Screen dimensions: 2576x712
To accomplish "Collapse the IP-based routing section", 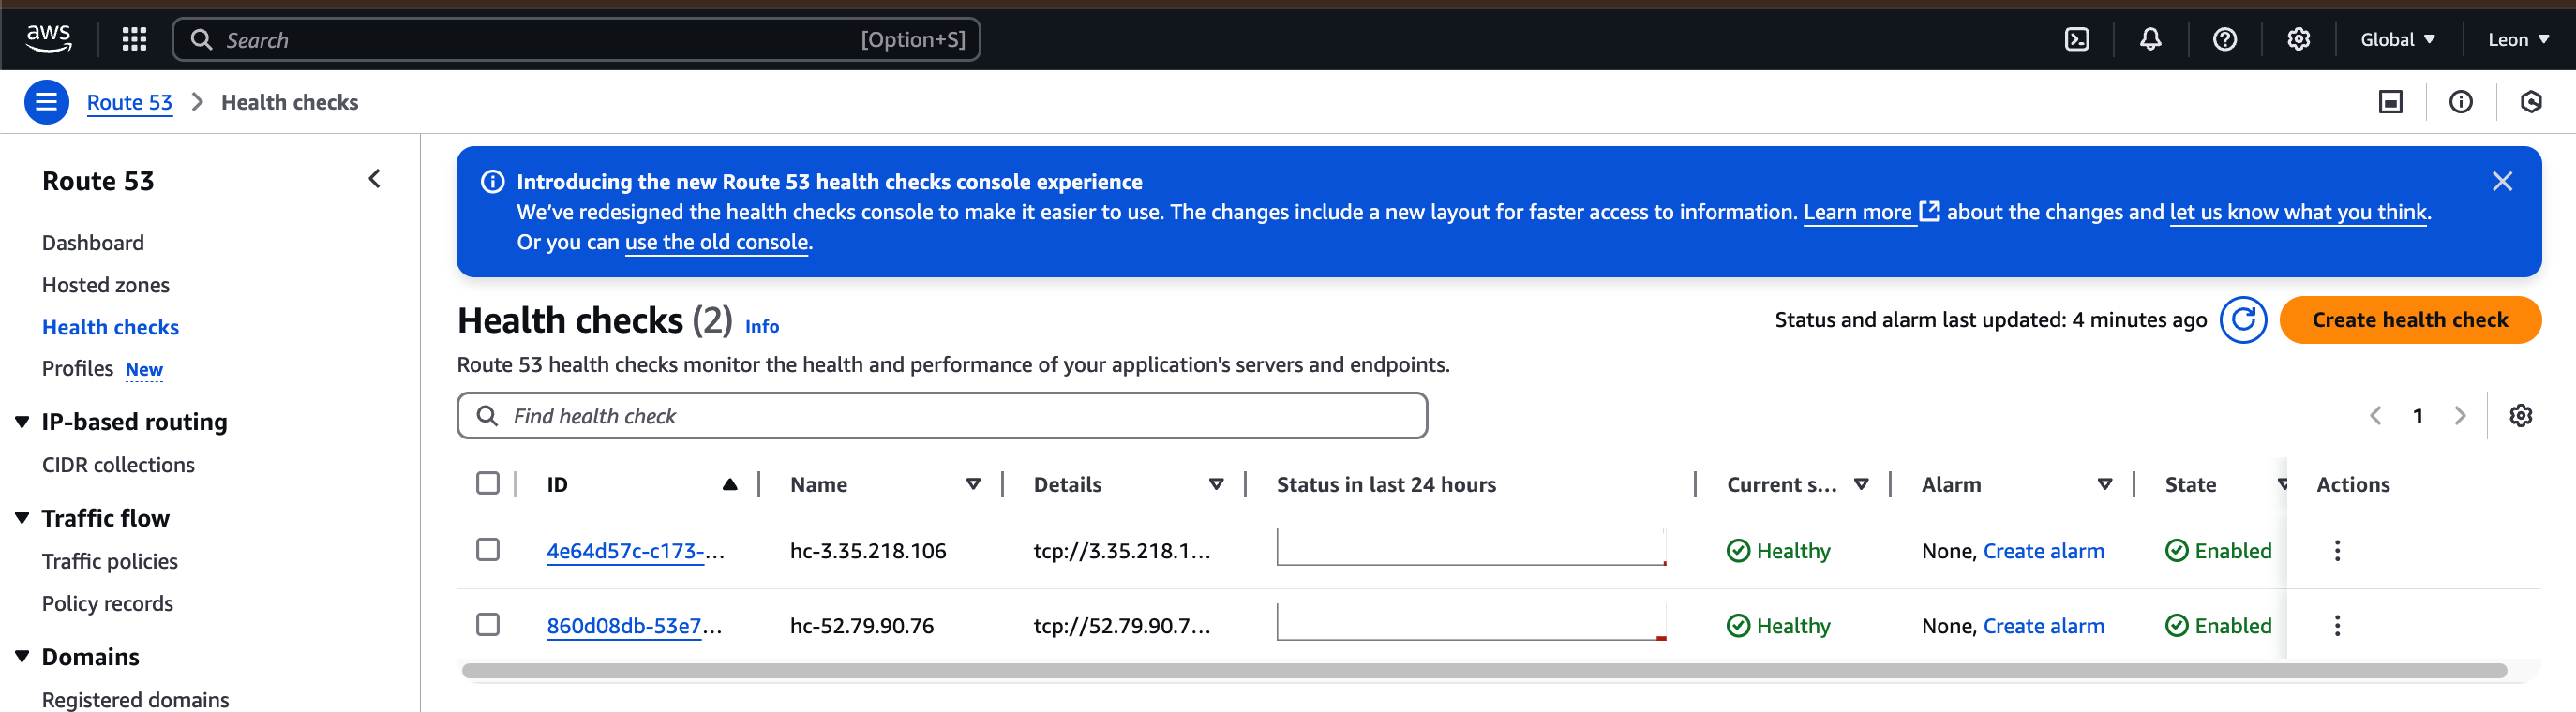I will 22,422.
